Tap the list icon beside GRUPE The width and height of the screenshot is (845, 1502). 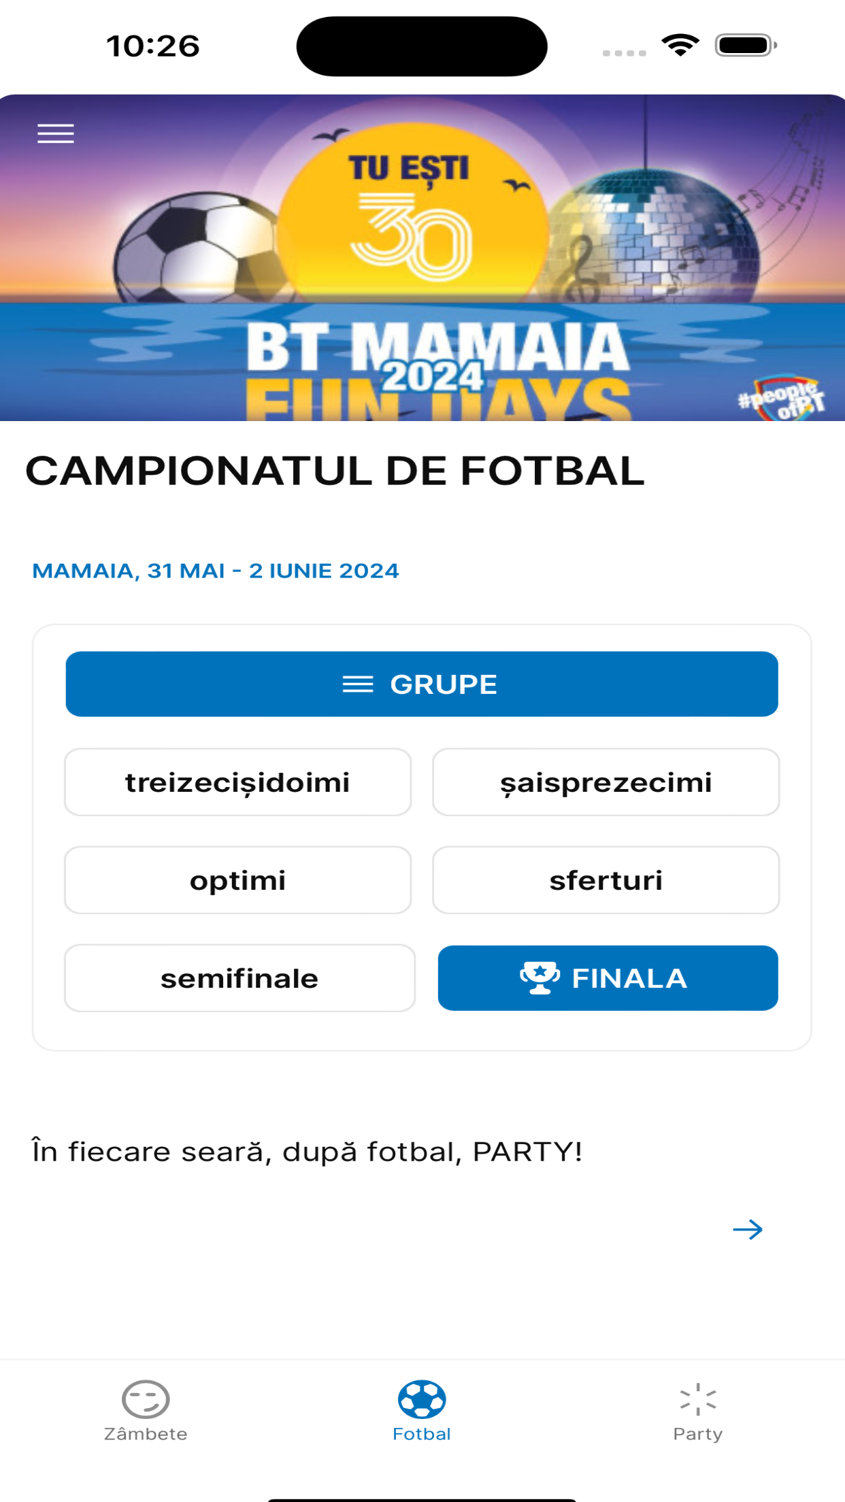(358, 684)
